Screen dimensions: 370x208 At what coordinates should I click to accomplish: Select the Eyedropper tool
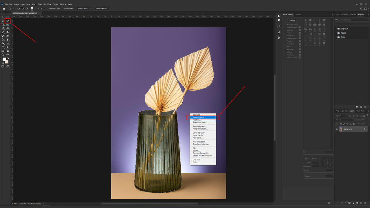tap(3, 28)
